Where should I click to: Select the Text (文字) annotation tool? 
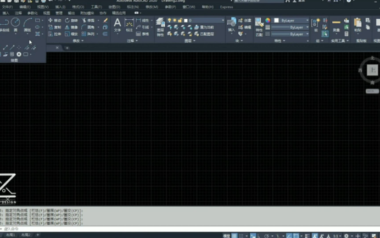(117, 25)
